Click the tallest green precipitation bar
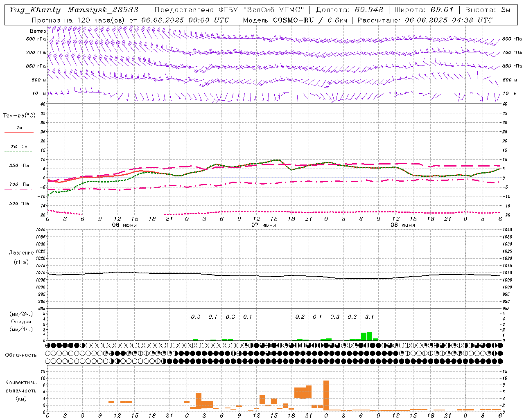 [x=369, y=336]
